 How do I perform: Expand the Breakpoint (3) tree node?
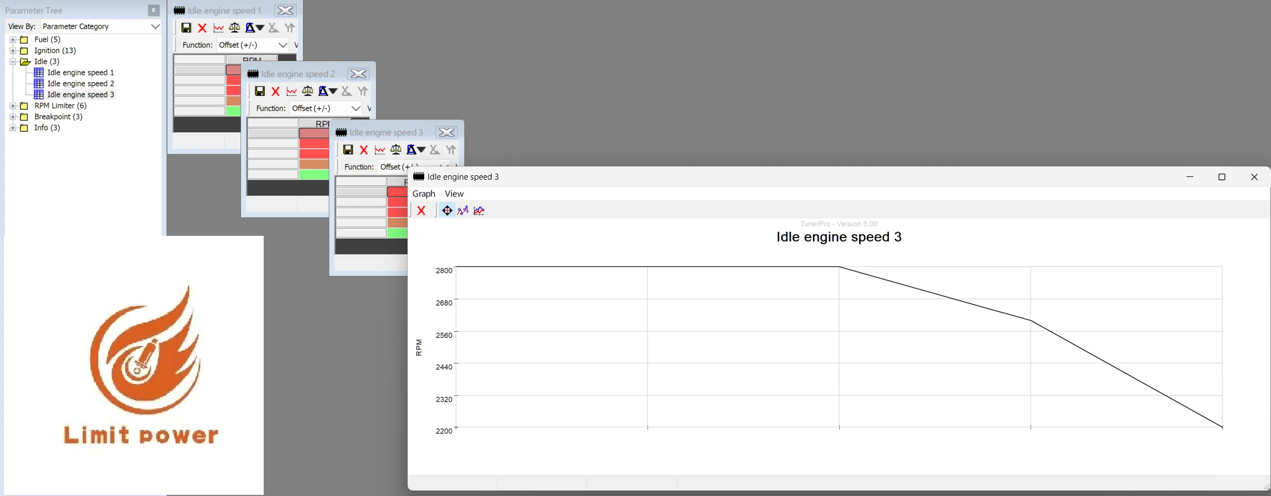[13, 117]
